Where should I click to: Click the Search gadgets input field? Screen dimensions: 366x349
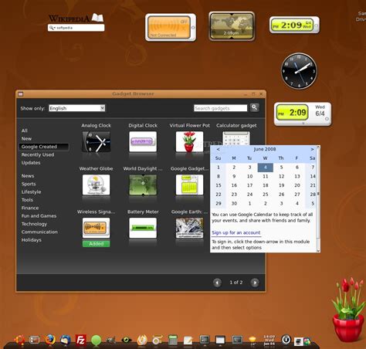pyautogui.click(x=221, y=108)
